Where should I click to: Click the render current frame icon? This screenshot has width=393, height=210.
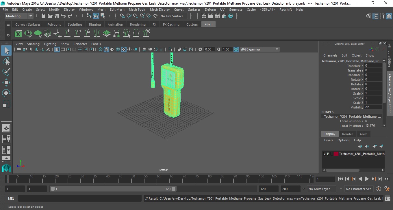211,16
